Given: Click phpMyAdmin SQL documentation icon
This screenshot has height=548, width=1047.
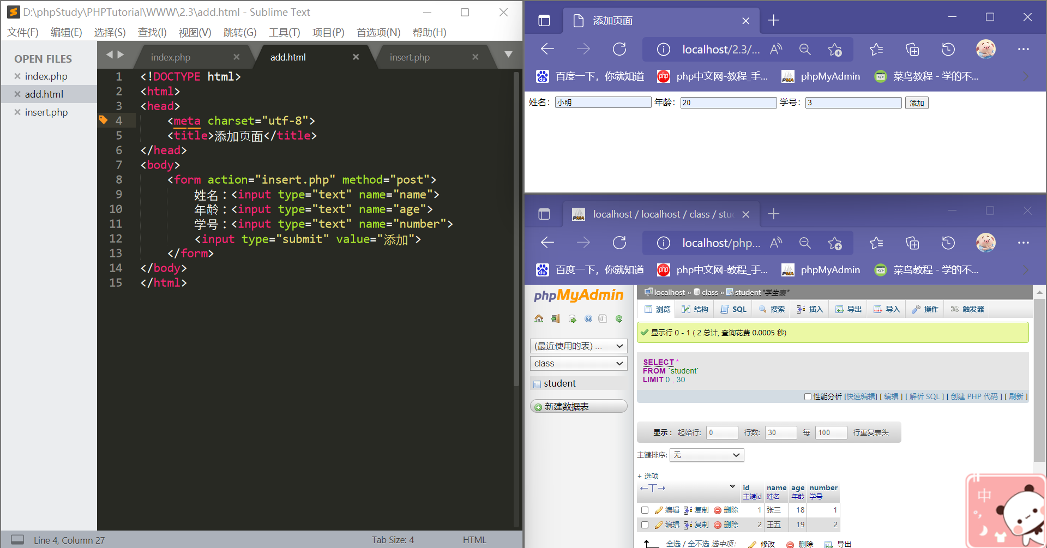Looking at the screenshot, I should tap(603, 319).
